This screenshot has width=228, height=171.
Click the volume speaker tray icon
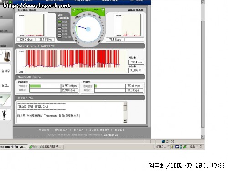pos(172,147)
